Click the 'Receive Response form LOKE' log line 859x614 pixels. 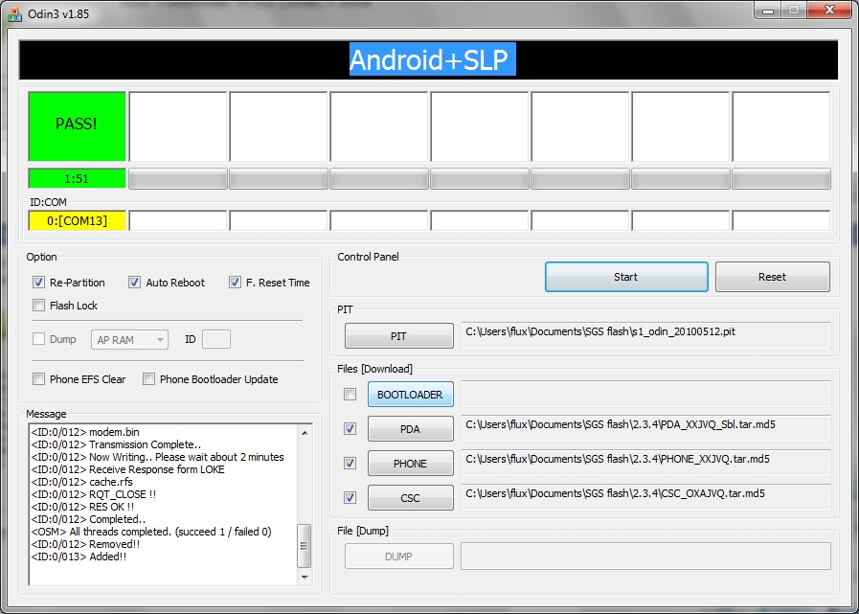click(x=127, y=469)
